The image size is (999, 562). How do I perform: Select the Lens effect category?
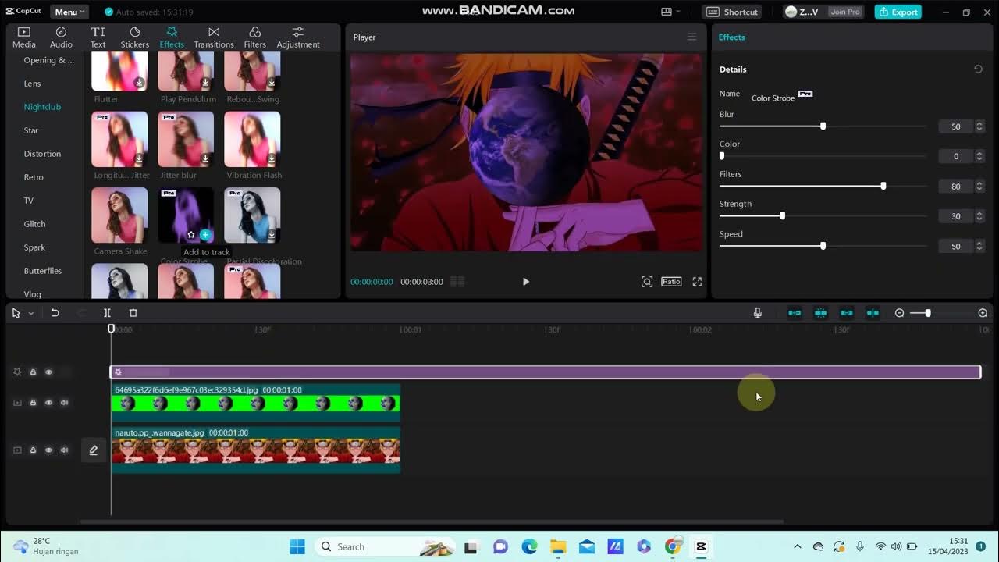pyautogui.click(x=32, y=84)
